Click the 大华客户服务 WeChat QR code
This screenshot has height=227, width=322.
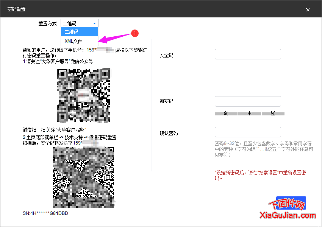point(83,95)
